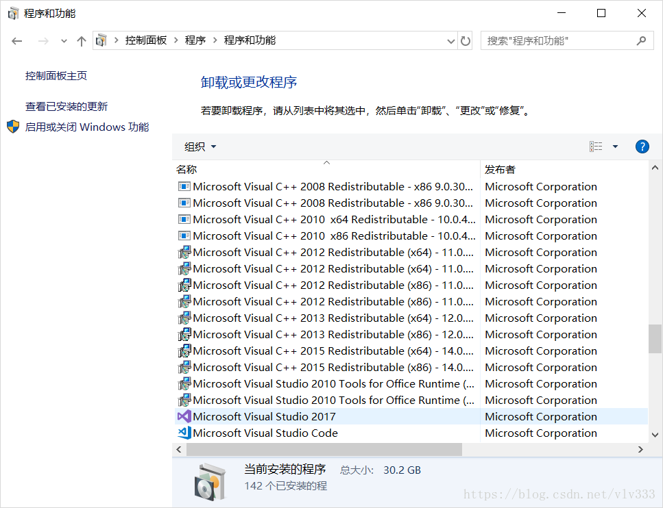Click the vertical scrollbar thumb
Image resolution: width=663 pixels, height=508 pixels.
[x=655, y=339]
